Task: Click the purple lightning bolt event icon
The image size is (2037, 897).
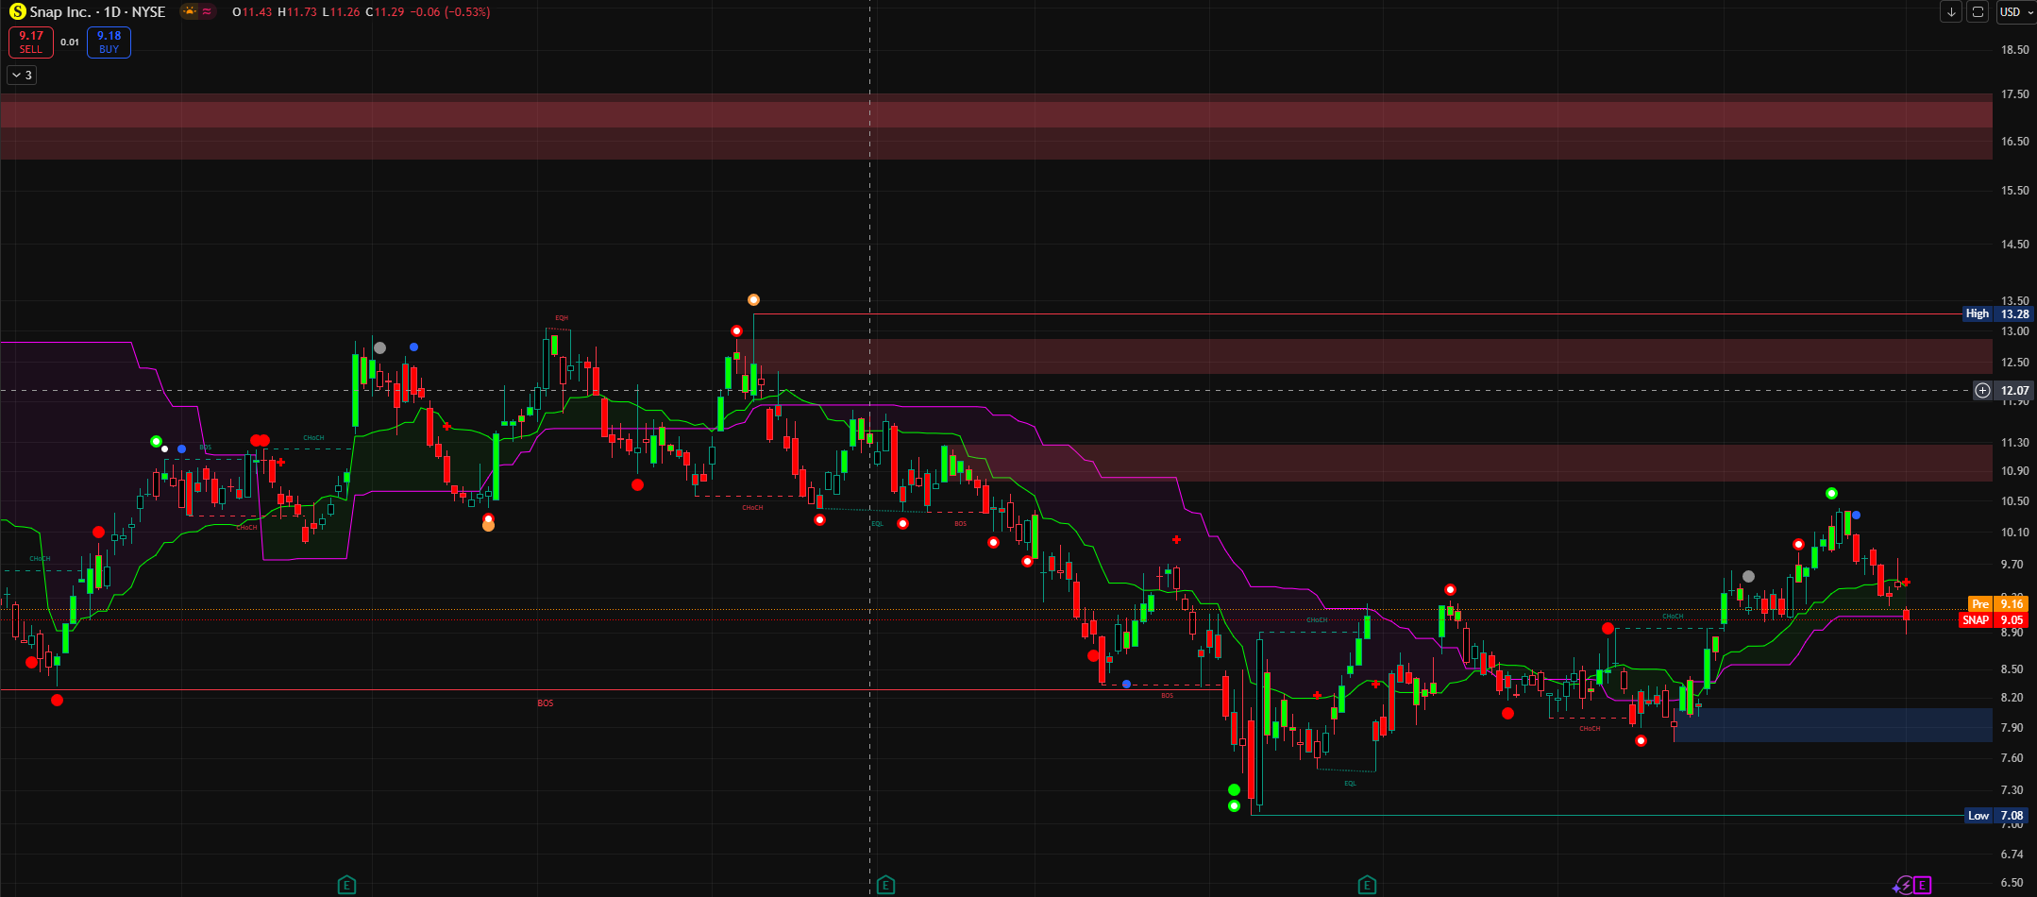Action: coord(1903,886)
